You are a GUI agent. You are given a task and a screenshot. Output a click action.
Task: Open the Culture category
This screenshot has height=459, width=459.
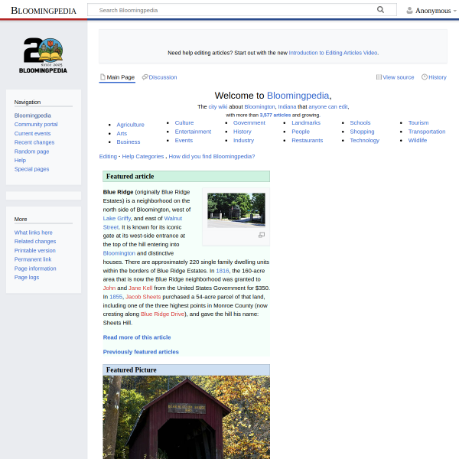click(x=184, y=123)
